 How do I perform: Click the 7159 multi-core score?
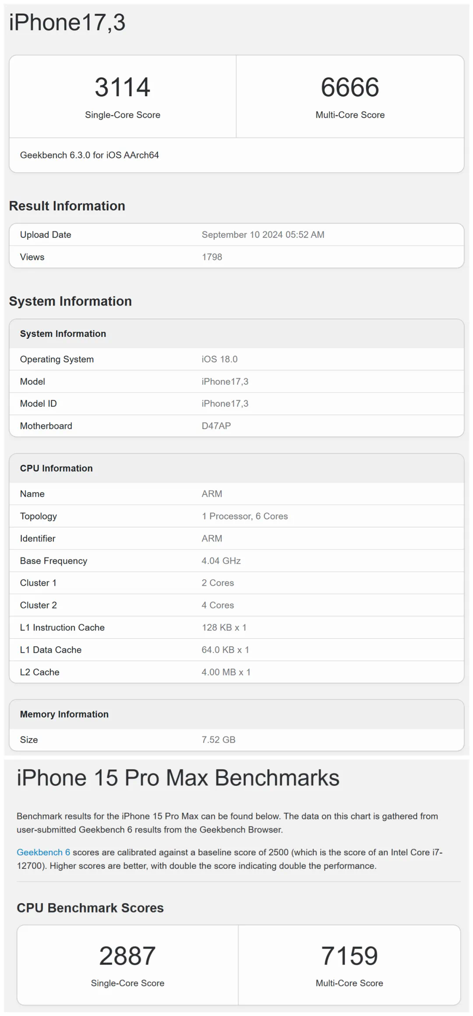(x=349, y=956)
